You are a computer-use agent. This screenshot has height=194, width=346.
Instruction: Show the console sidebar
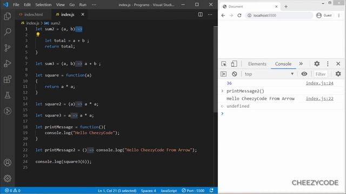(223, 74)
